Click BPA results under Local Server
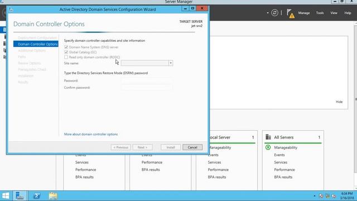 (x=217, y=177)
